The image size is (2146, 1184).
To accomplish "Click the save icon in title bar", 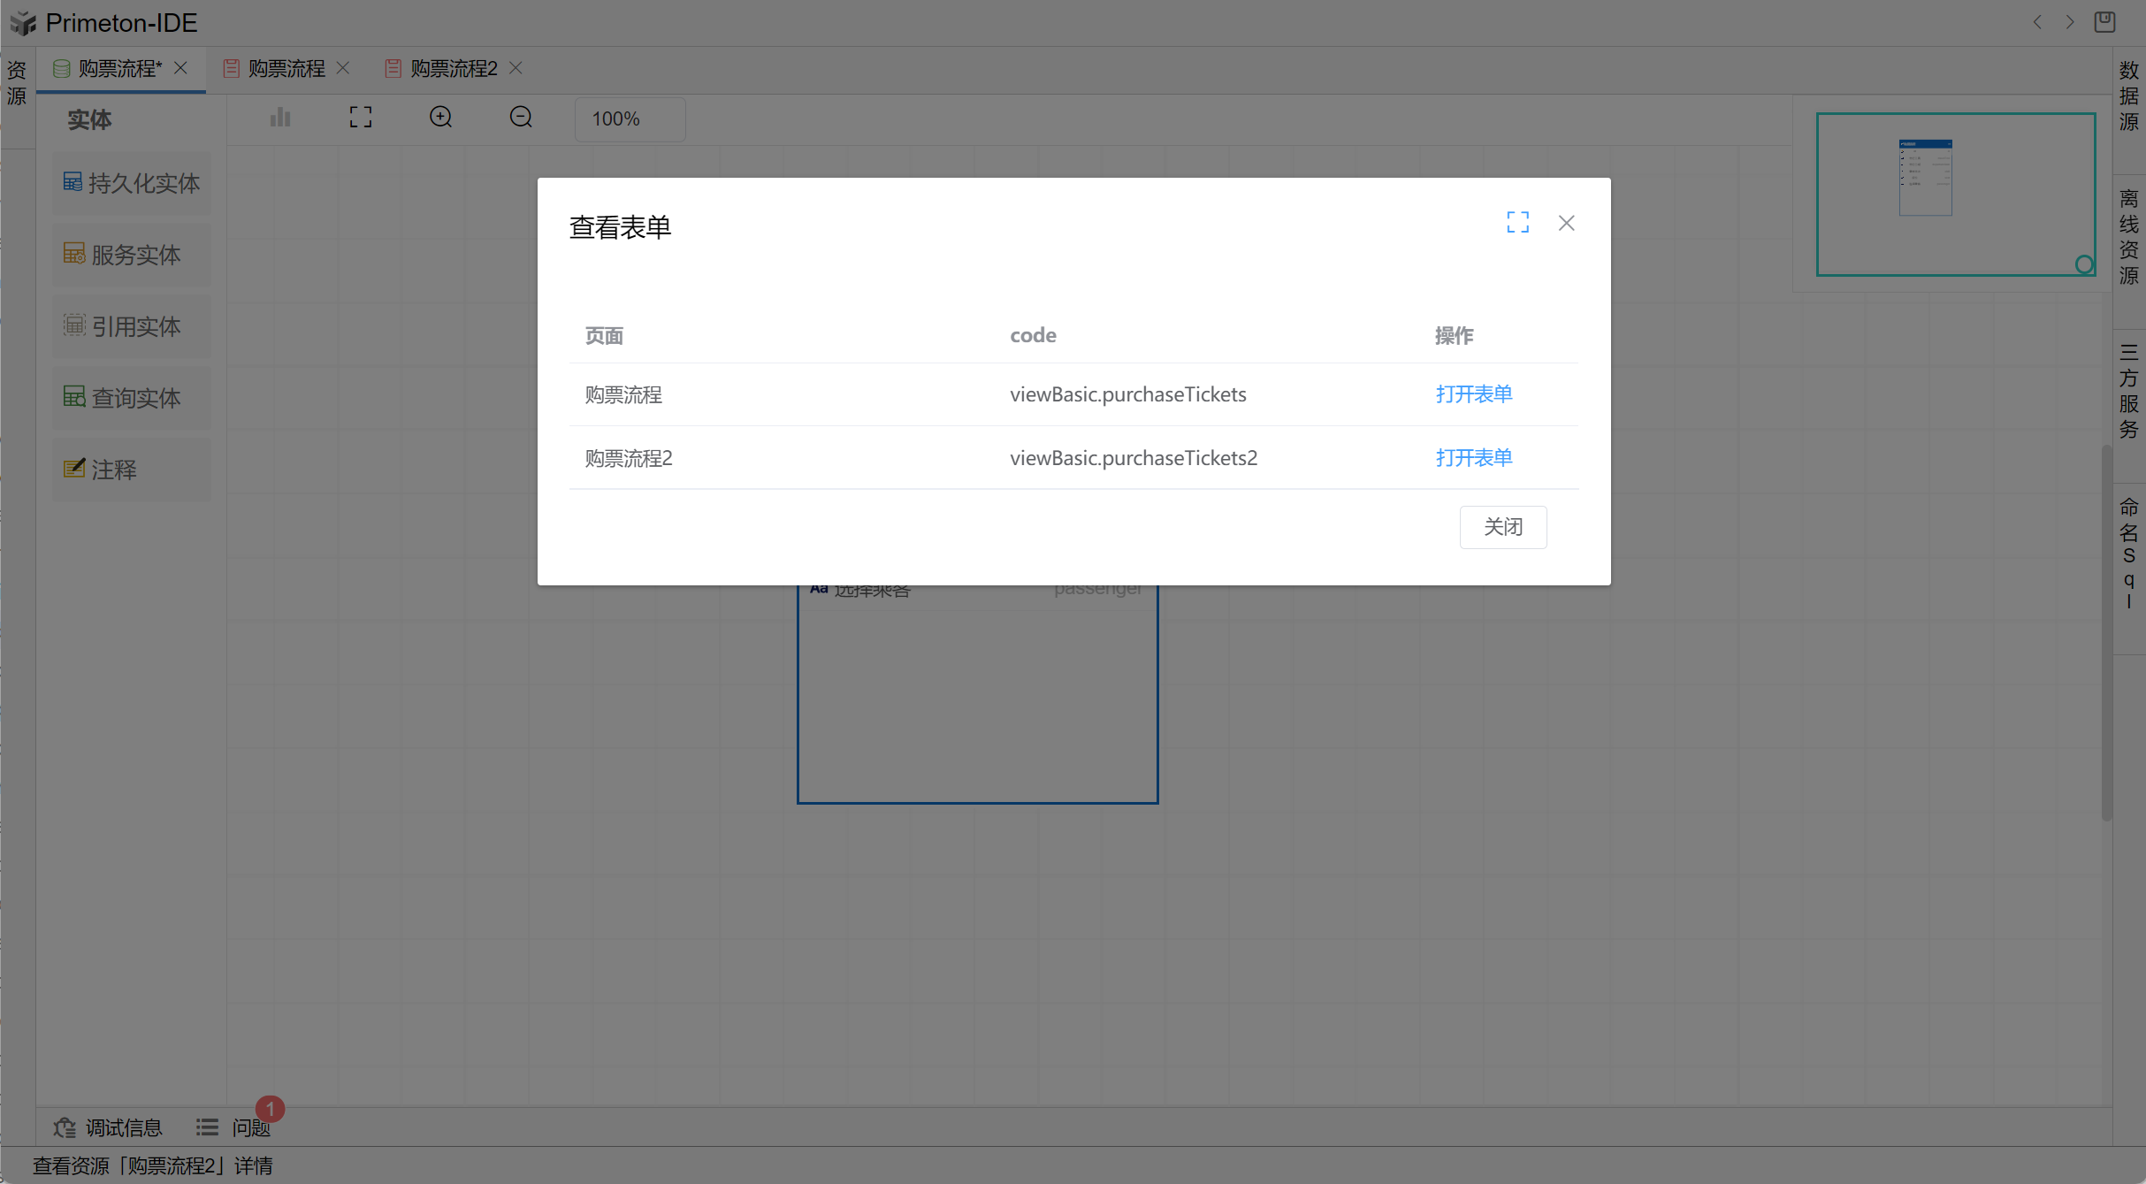I will tap(2104, 22).
